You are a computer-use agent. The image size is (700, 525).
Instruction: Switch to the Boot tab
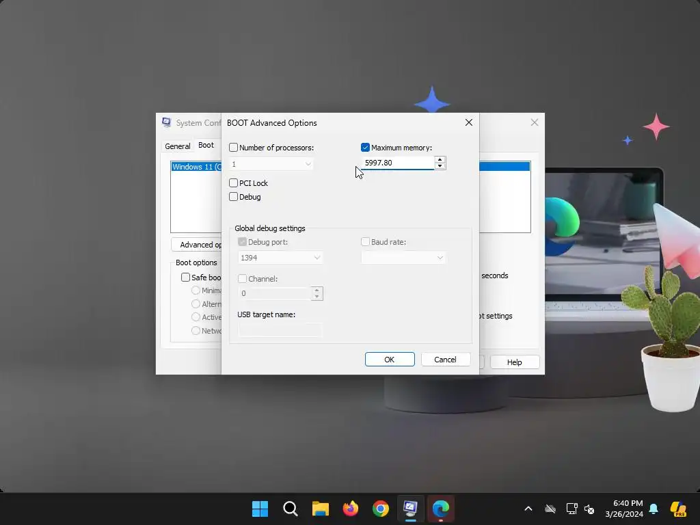(x=206, y=145)
